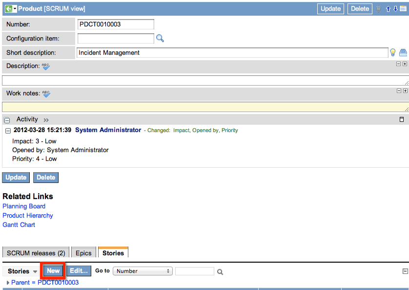Click New to create a story
This screenshot has height=290, width=409.
[53, 271]
